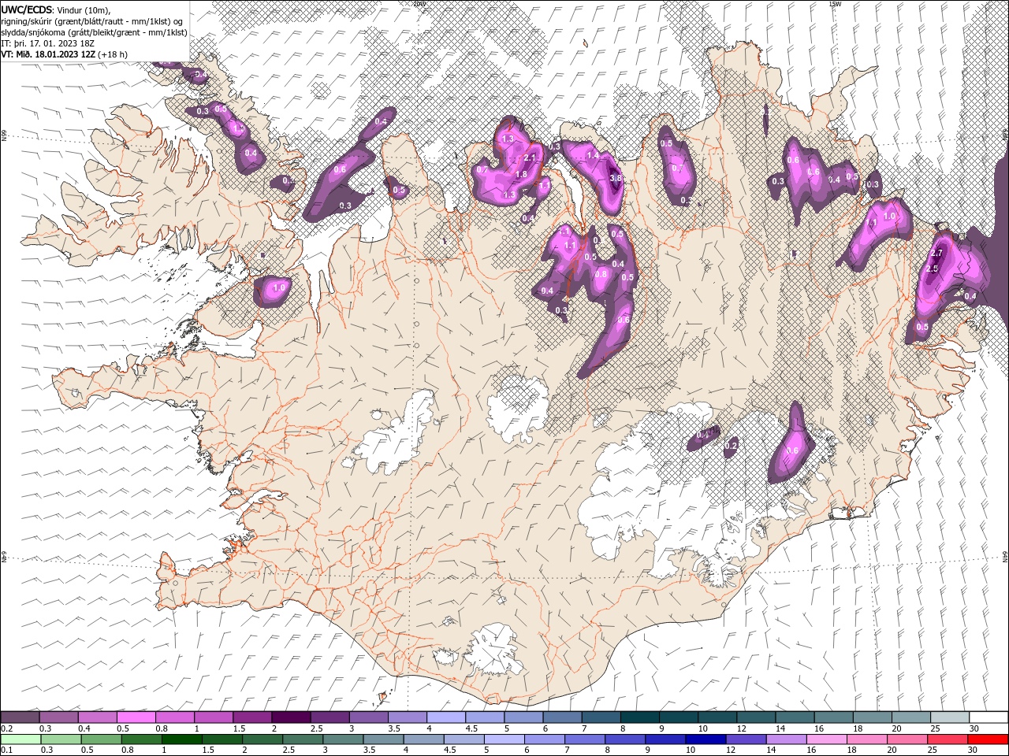Click the palest green 0.1–0.3 rain legend swatch

[x=20, y=739]
